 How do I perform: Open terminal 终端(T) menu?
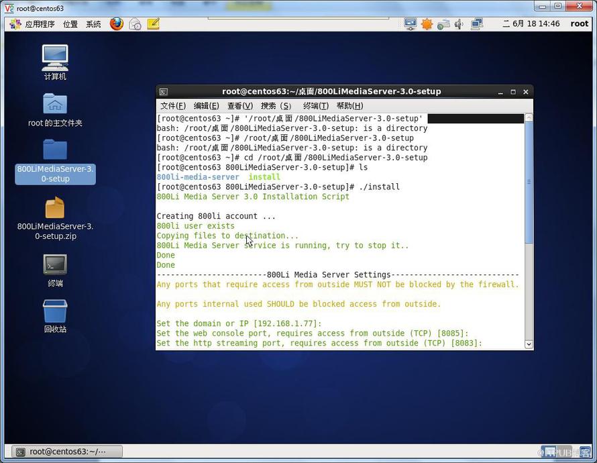pyautogui.click(x=316, y=106)
